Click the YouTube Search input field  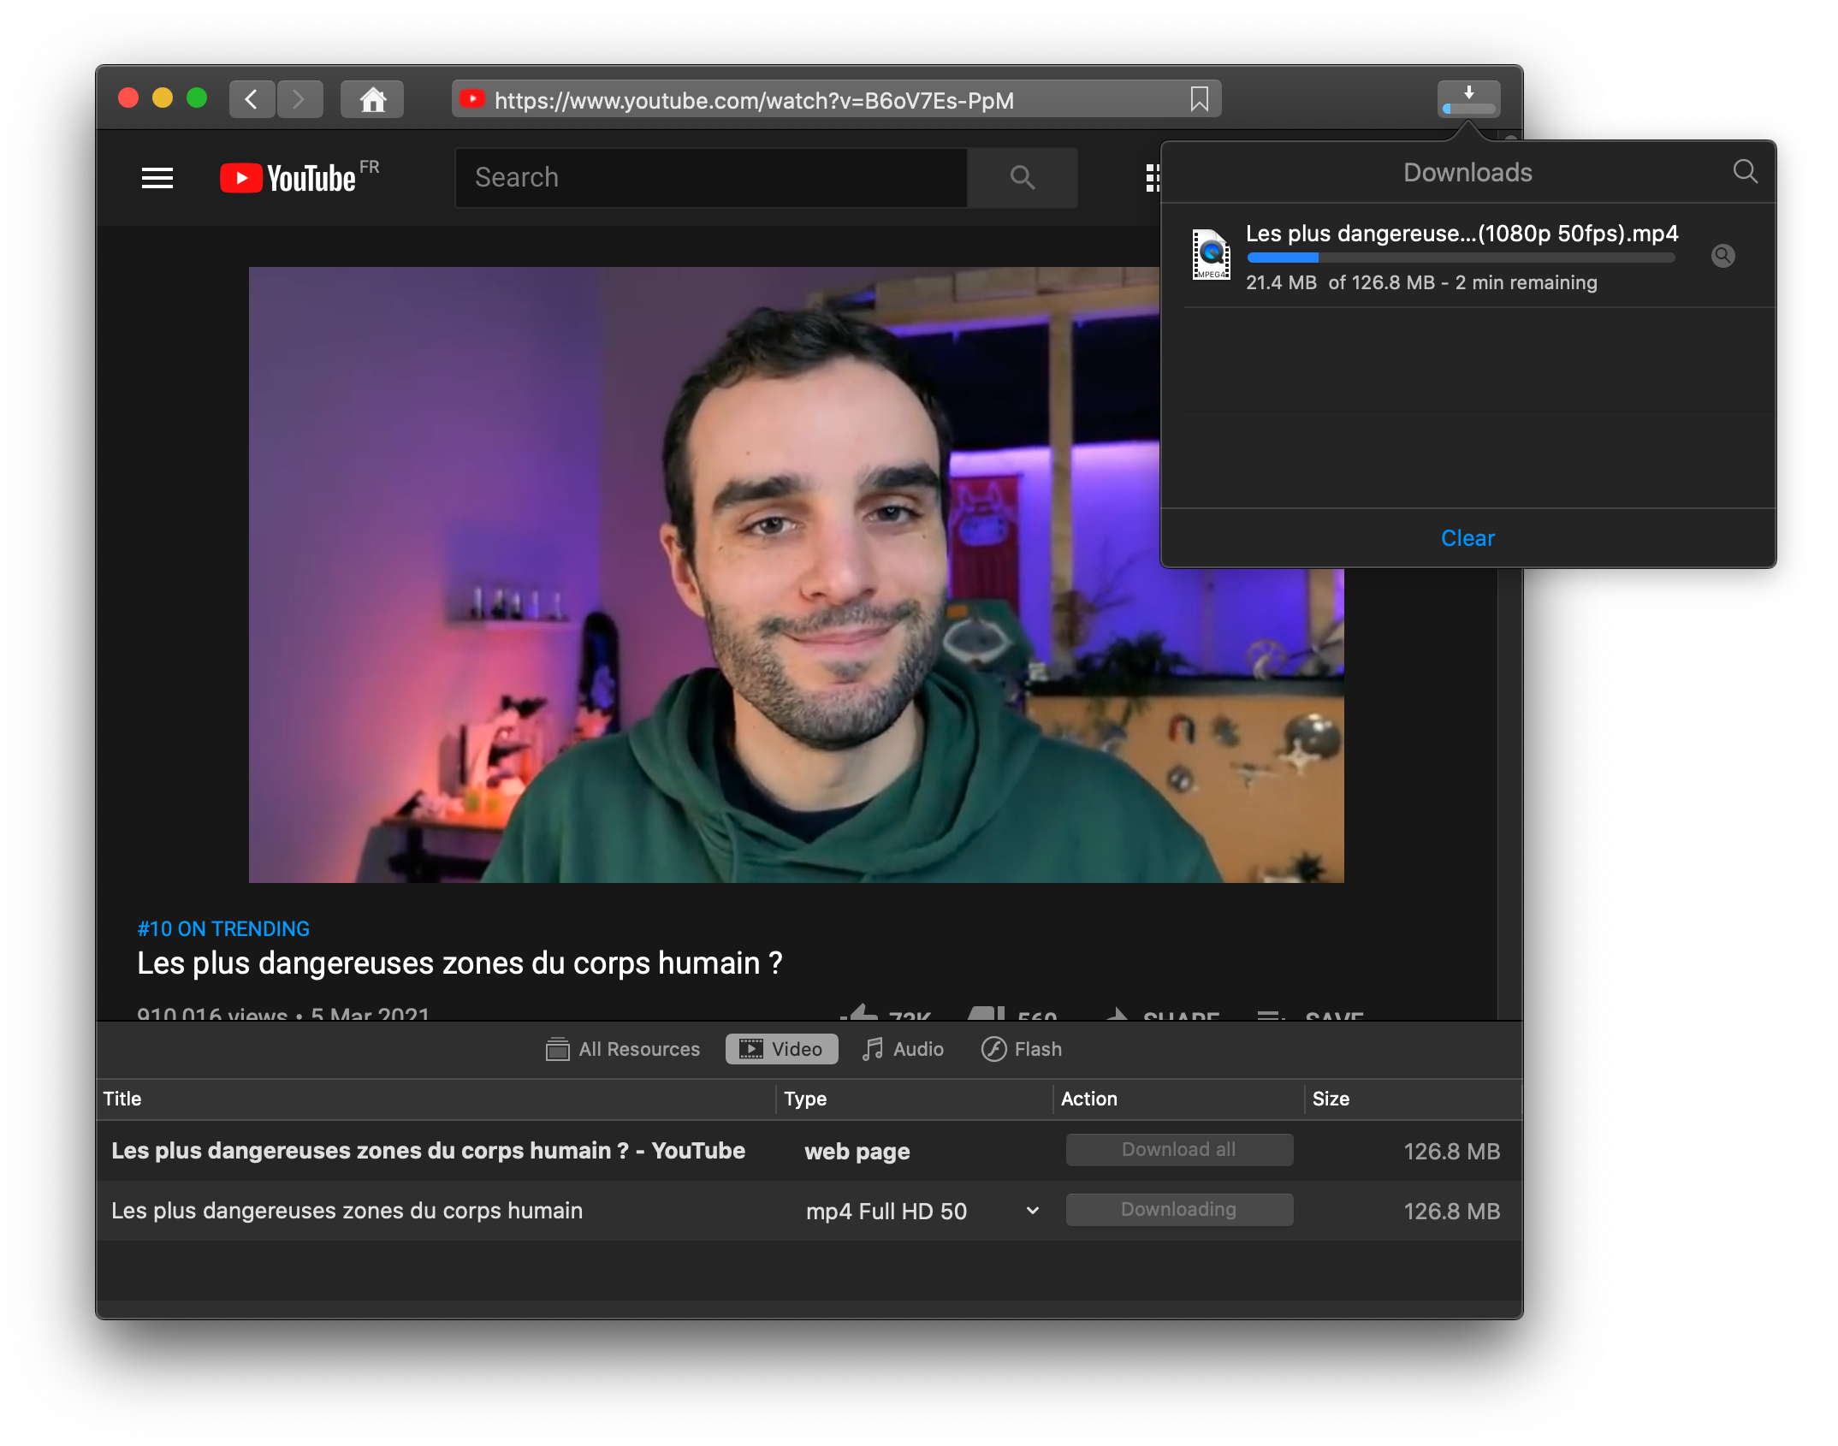710,178
